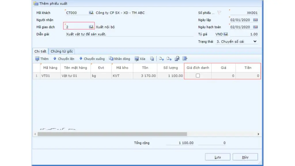295x166 pixels.
Task: Expand the Trạng thái dropdown
Action: tap(255, 41)
